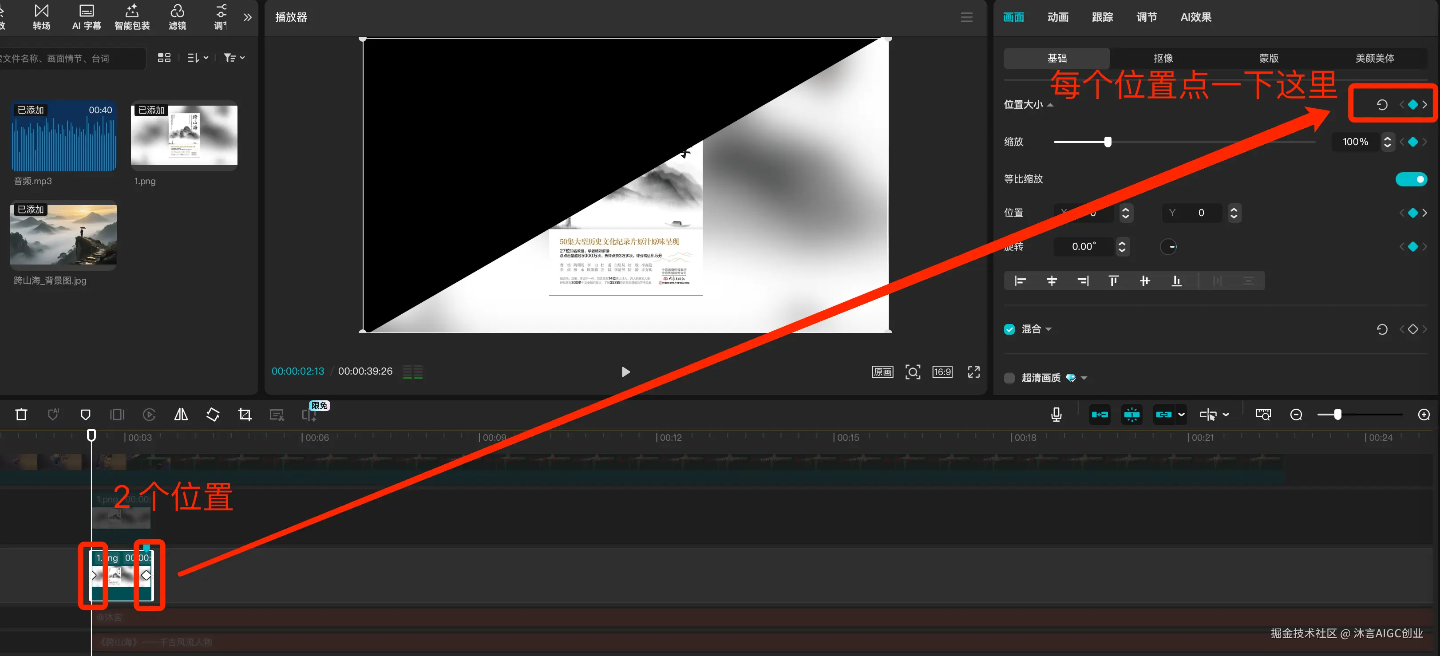The height and width of the screenshot is (656, 1440).
Task: Reset 位置大小 with the undo arrow
Action: click(x=1381, y=104)
